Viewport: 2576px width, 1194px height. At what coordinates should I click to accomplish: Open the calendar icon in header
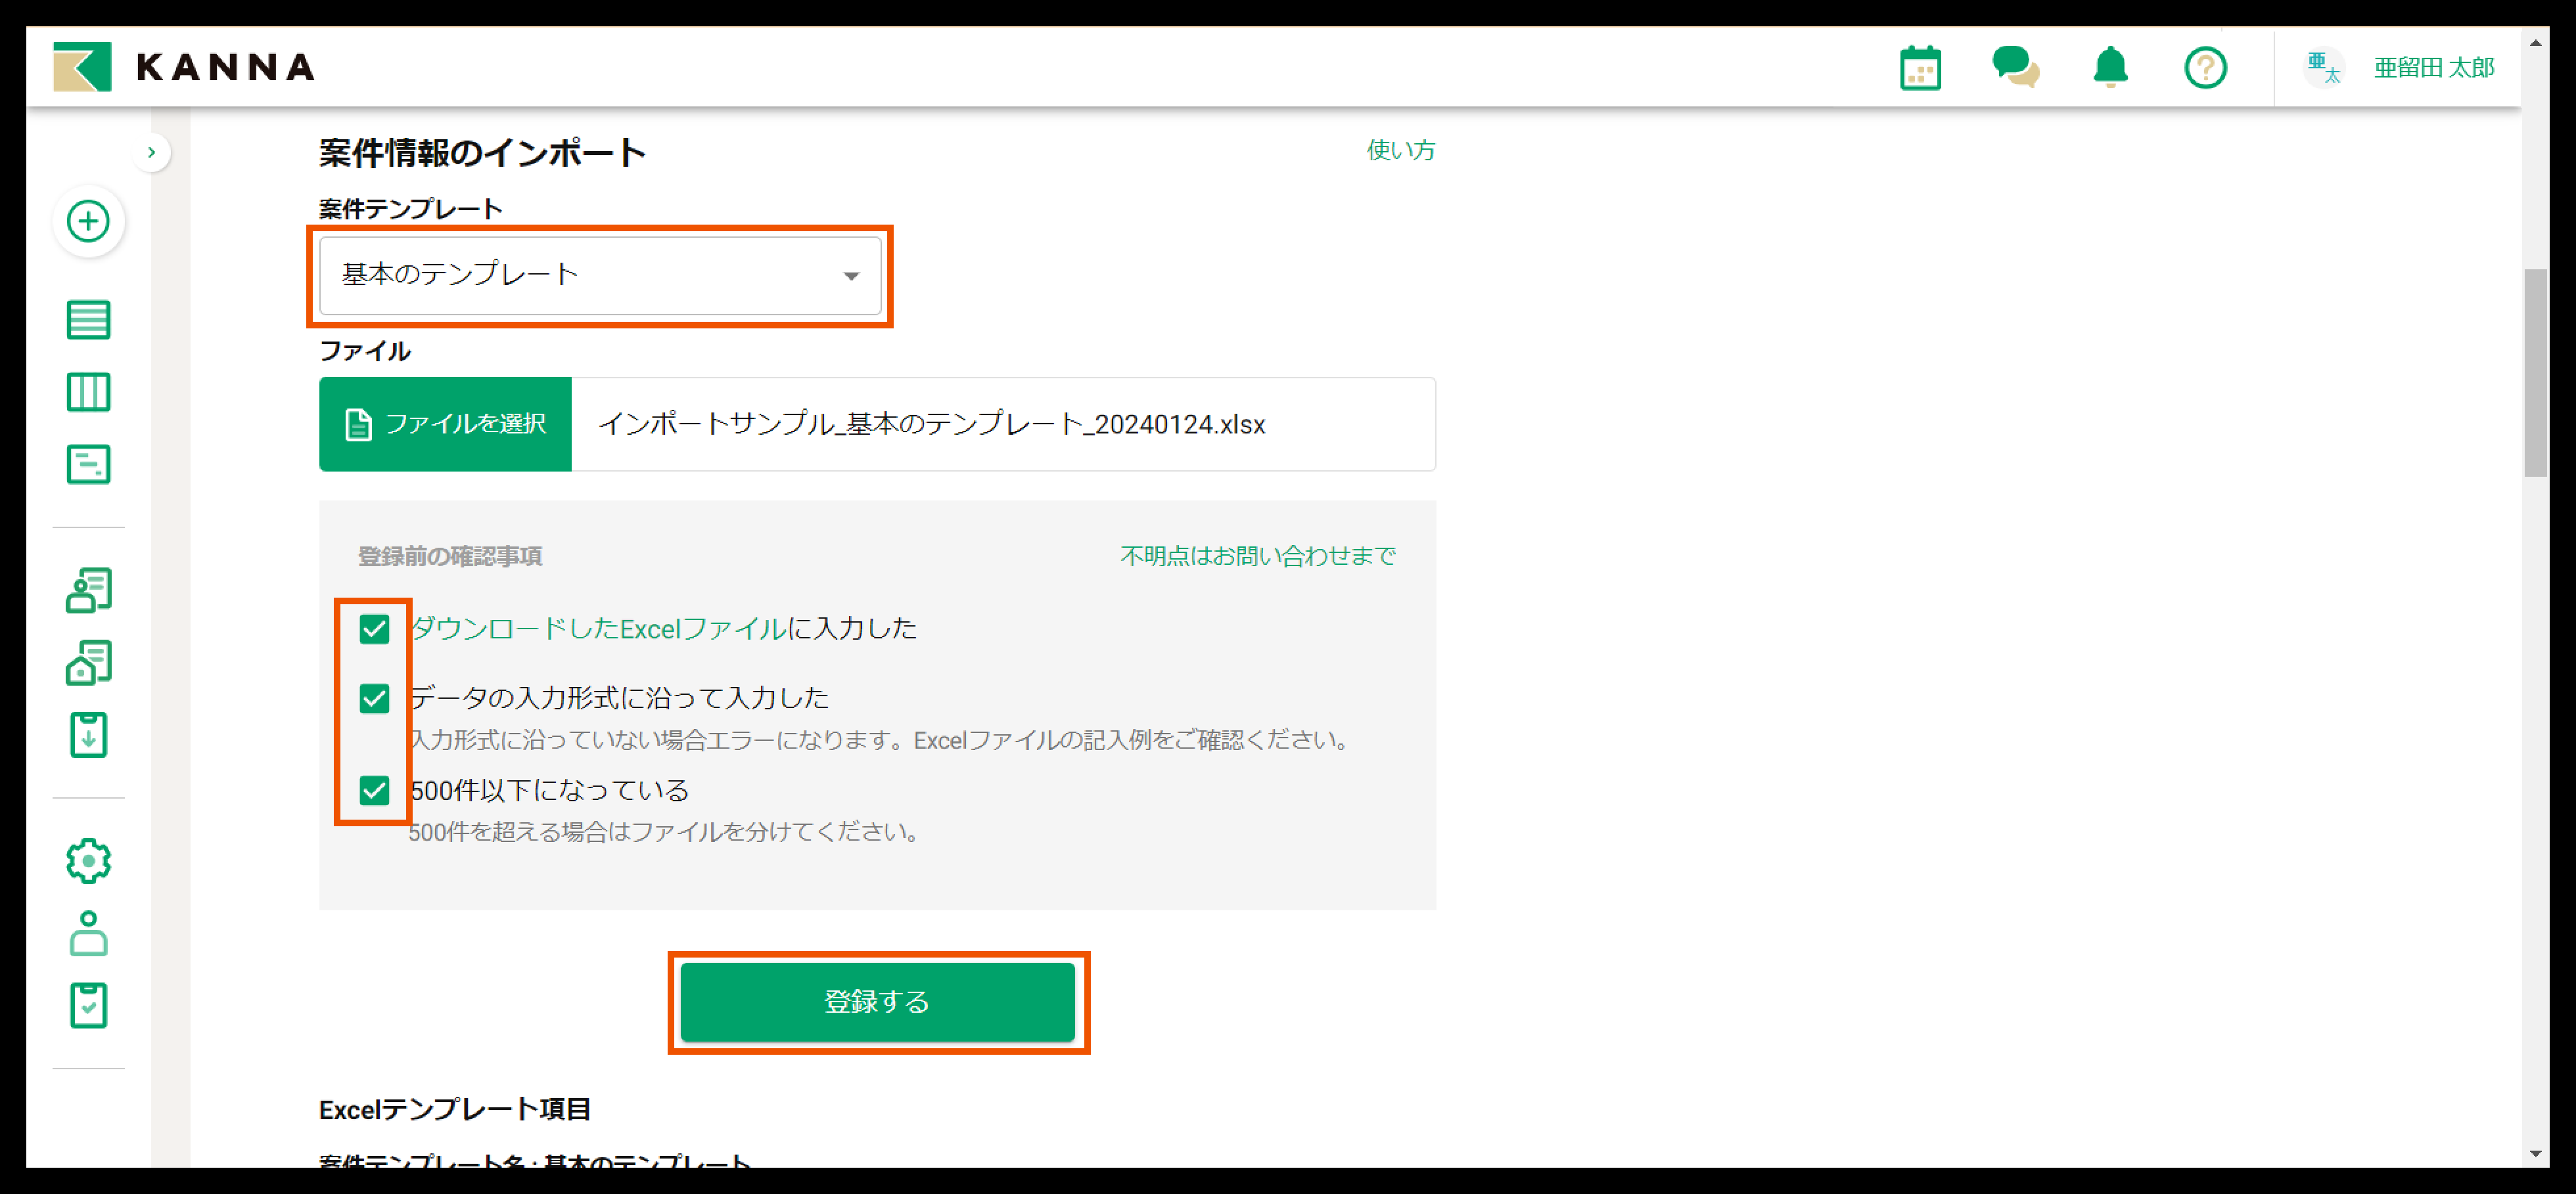pos(1920,68)
